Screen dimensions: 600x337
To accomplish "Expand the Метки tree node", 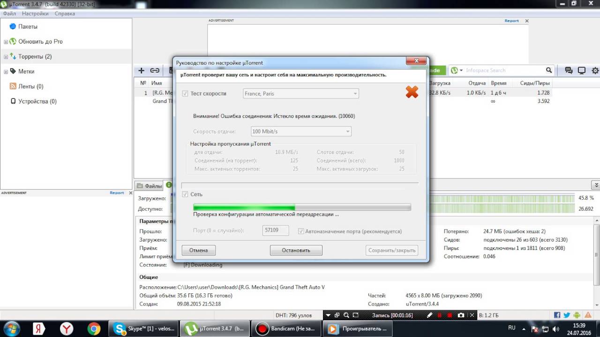I will tap(6, 72).
